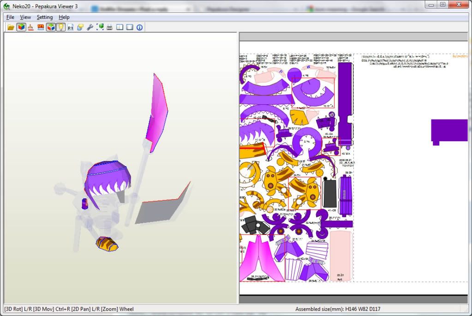Image resolution: width=472 pixels, height=316 pixels.
Task: Click the orange 123 numbering icon
Action: [41, 27]
